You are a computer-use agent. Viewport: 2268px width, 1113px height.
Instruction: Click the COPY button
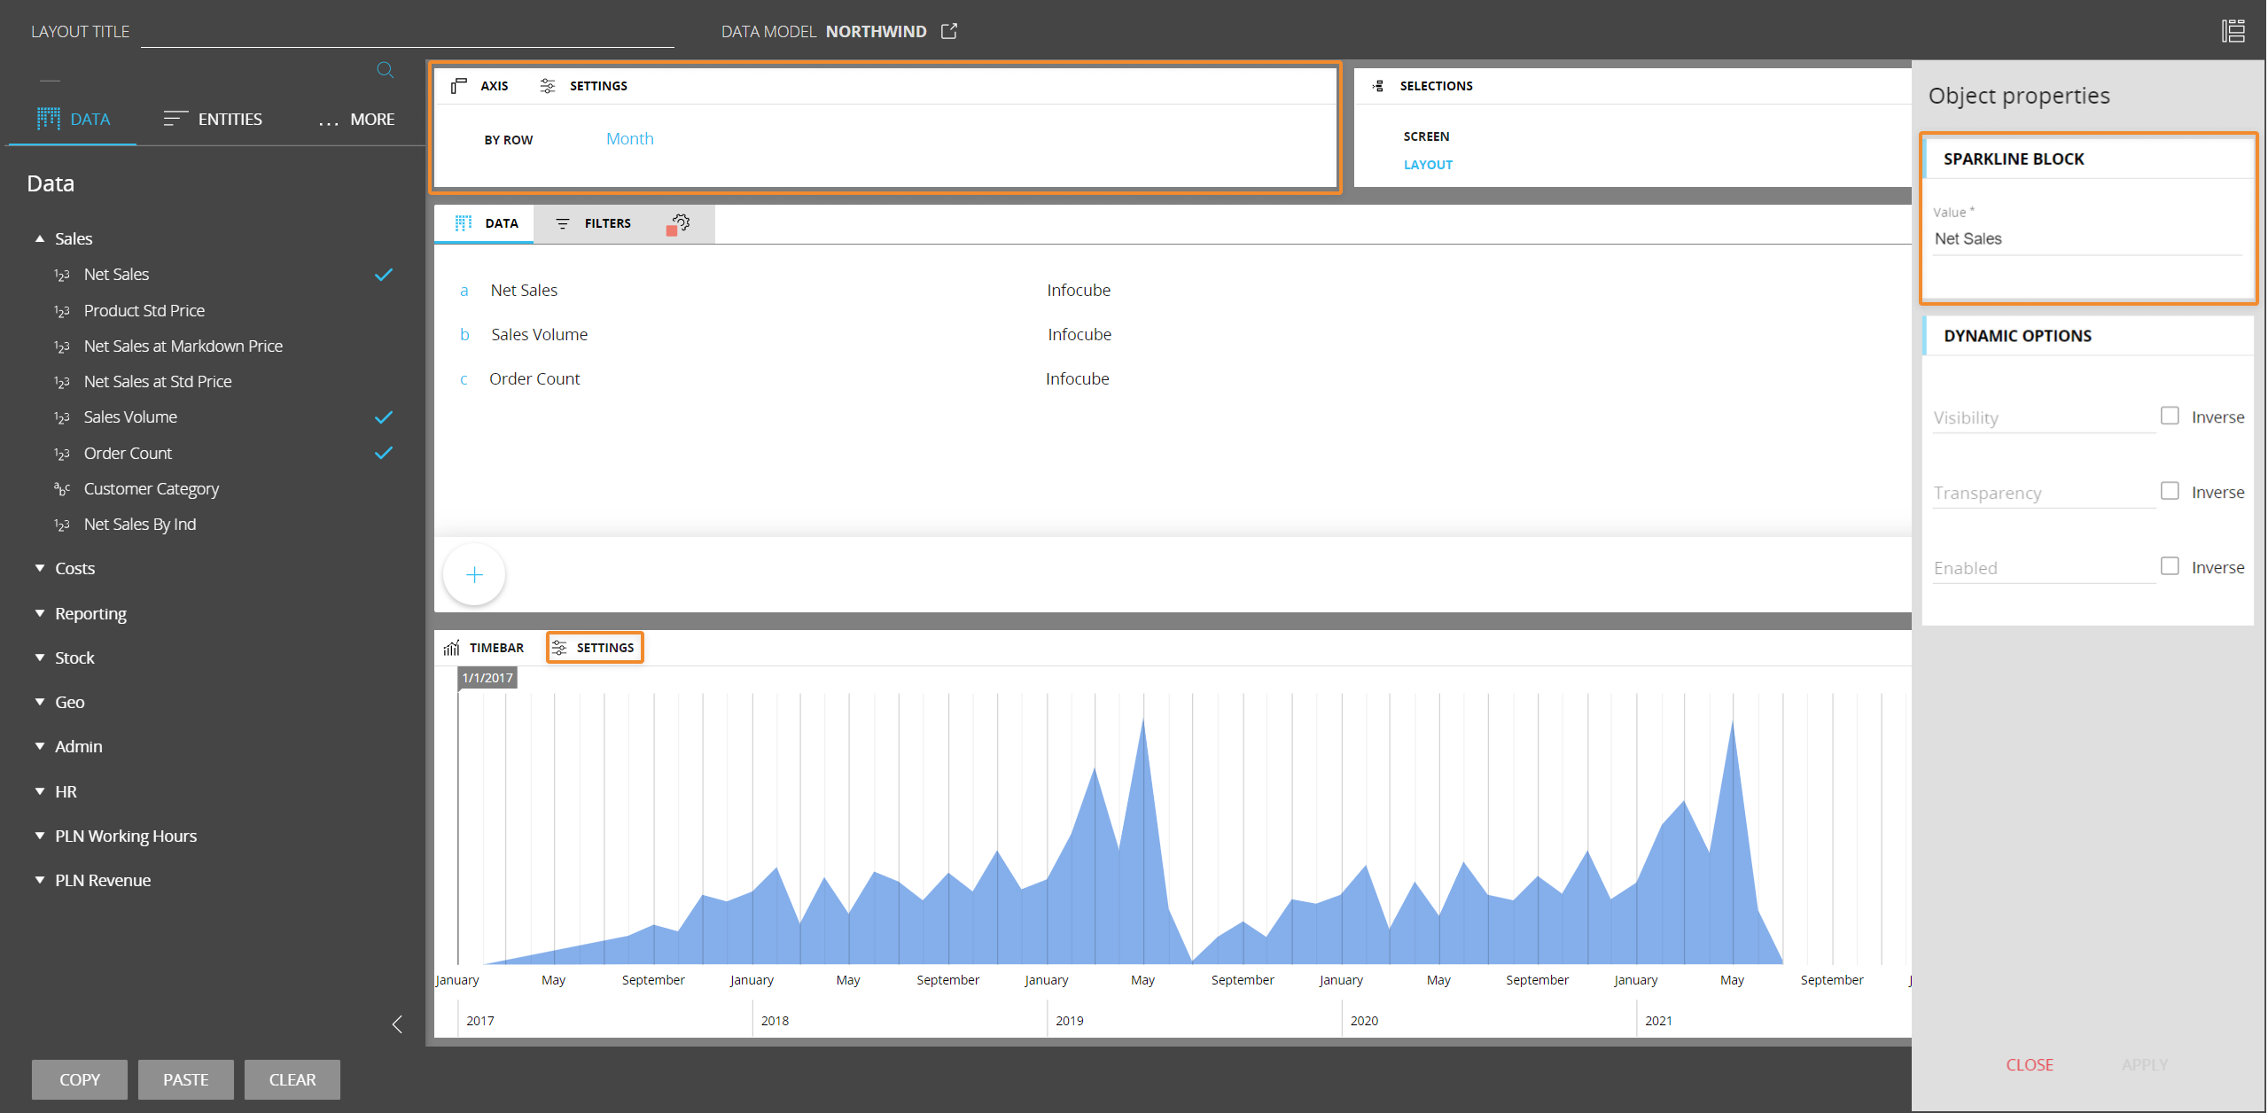coord(79,1079)
